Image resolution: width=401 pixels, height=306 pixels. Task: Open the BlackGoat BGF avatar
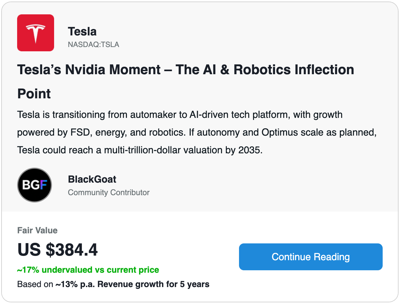(35, 185)
